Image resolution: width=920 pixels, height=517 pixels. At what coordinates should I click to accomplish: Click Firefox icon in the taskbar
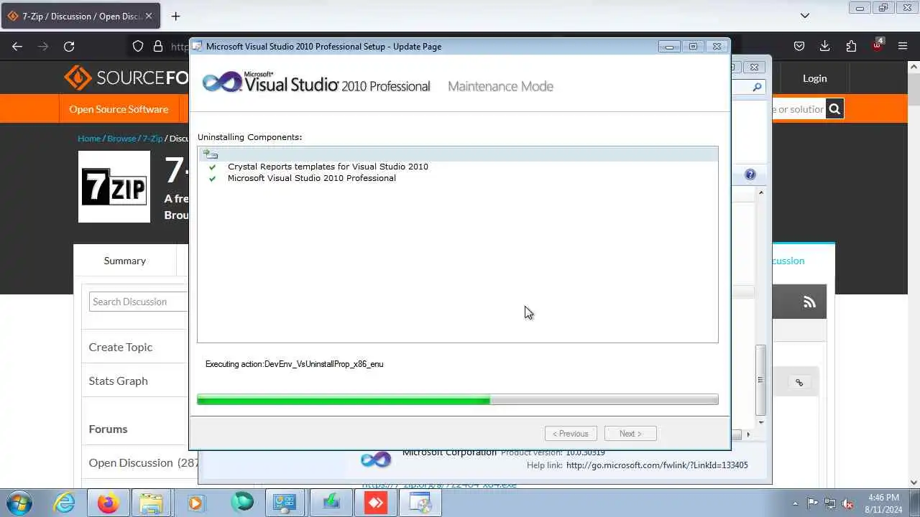tap(108, 503)
